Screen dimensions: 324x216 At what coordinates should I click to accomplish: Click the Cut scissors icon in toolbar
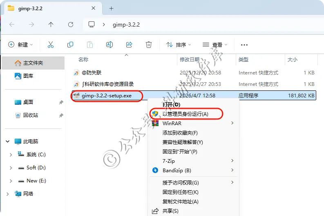click(51, 45)
